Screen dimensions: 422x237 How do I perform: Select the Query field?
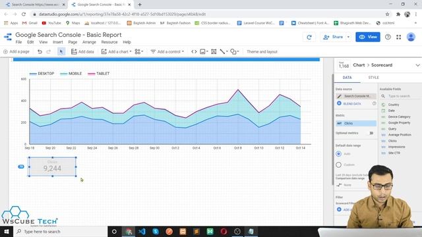392,129
